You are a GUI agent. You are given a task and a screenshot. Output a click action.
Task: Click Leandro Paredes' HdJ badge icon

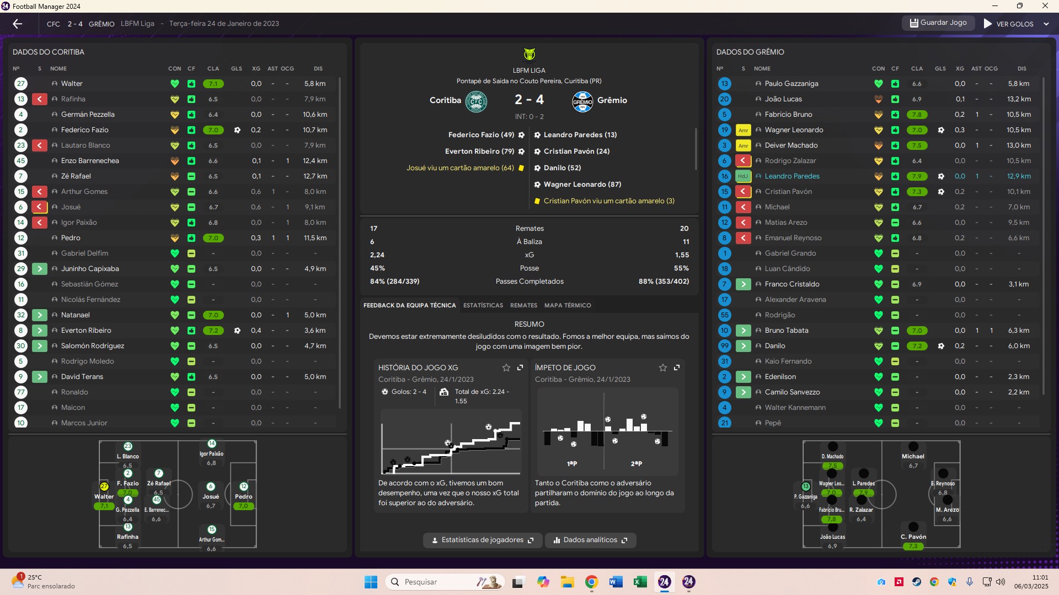pyautogui.click(x=743, y=176)
